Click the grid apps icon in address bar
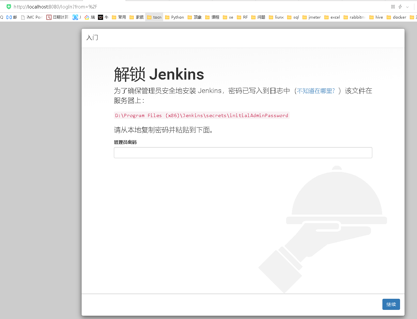This screenshot has width=417, height=319. (x=393, y=7)
